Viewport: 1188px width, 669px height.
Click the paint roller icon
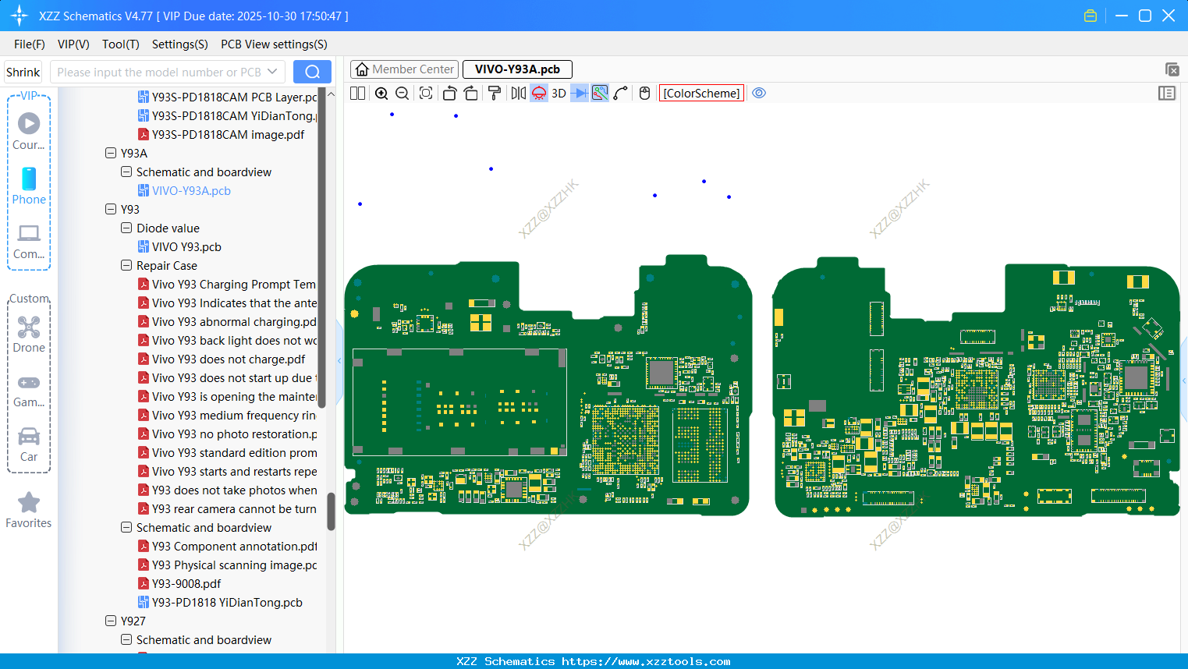tap(494, 94)
